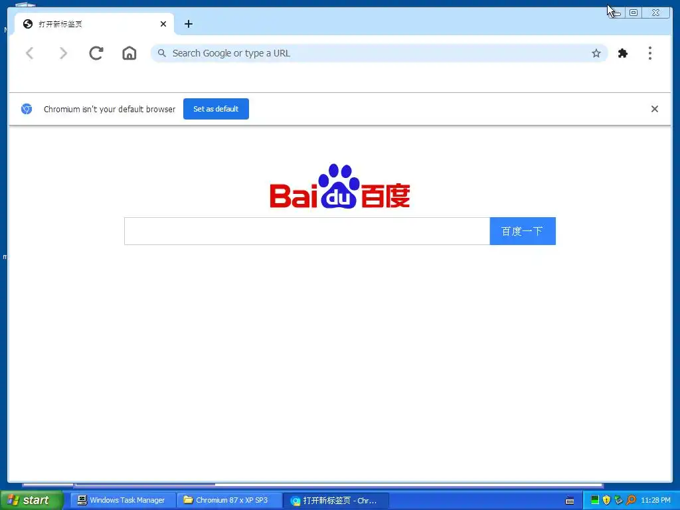
Task: Focus the Search Google or type a URL bar
Action: pos(379,53)
